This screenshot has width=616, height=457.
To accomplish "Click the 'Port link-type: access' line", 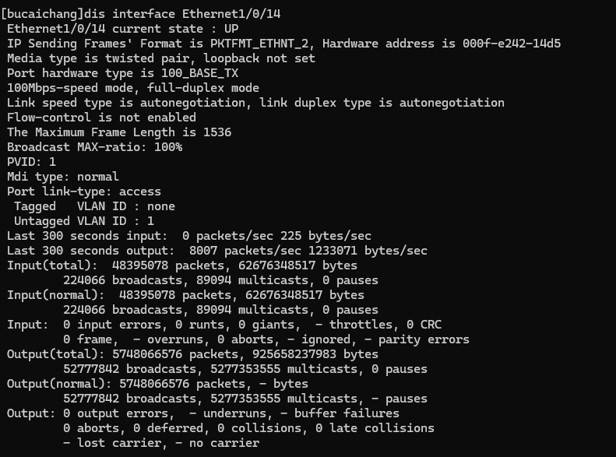I will [x=84, y=192].
